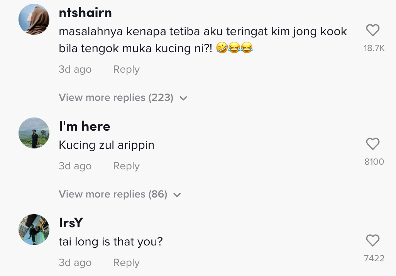This screenshot has width=396, height=276.
Task: Open IrsY's profile avatar
Action: tap(34, 230)
